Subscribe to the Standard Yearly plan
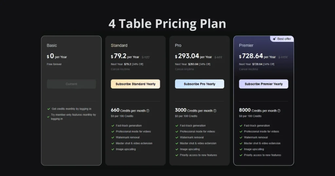This screenshot has height=176, width=335. tap(135, 84)
